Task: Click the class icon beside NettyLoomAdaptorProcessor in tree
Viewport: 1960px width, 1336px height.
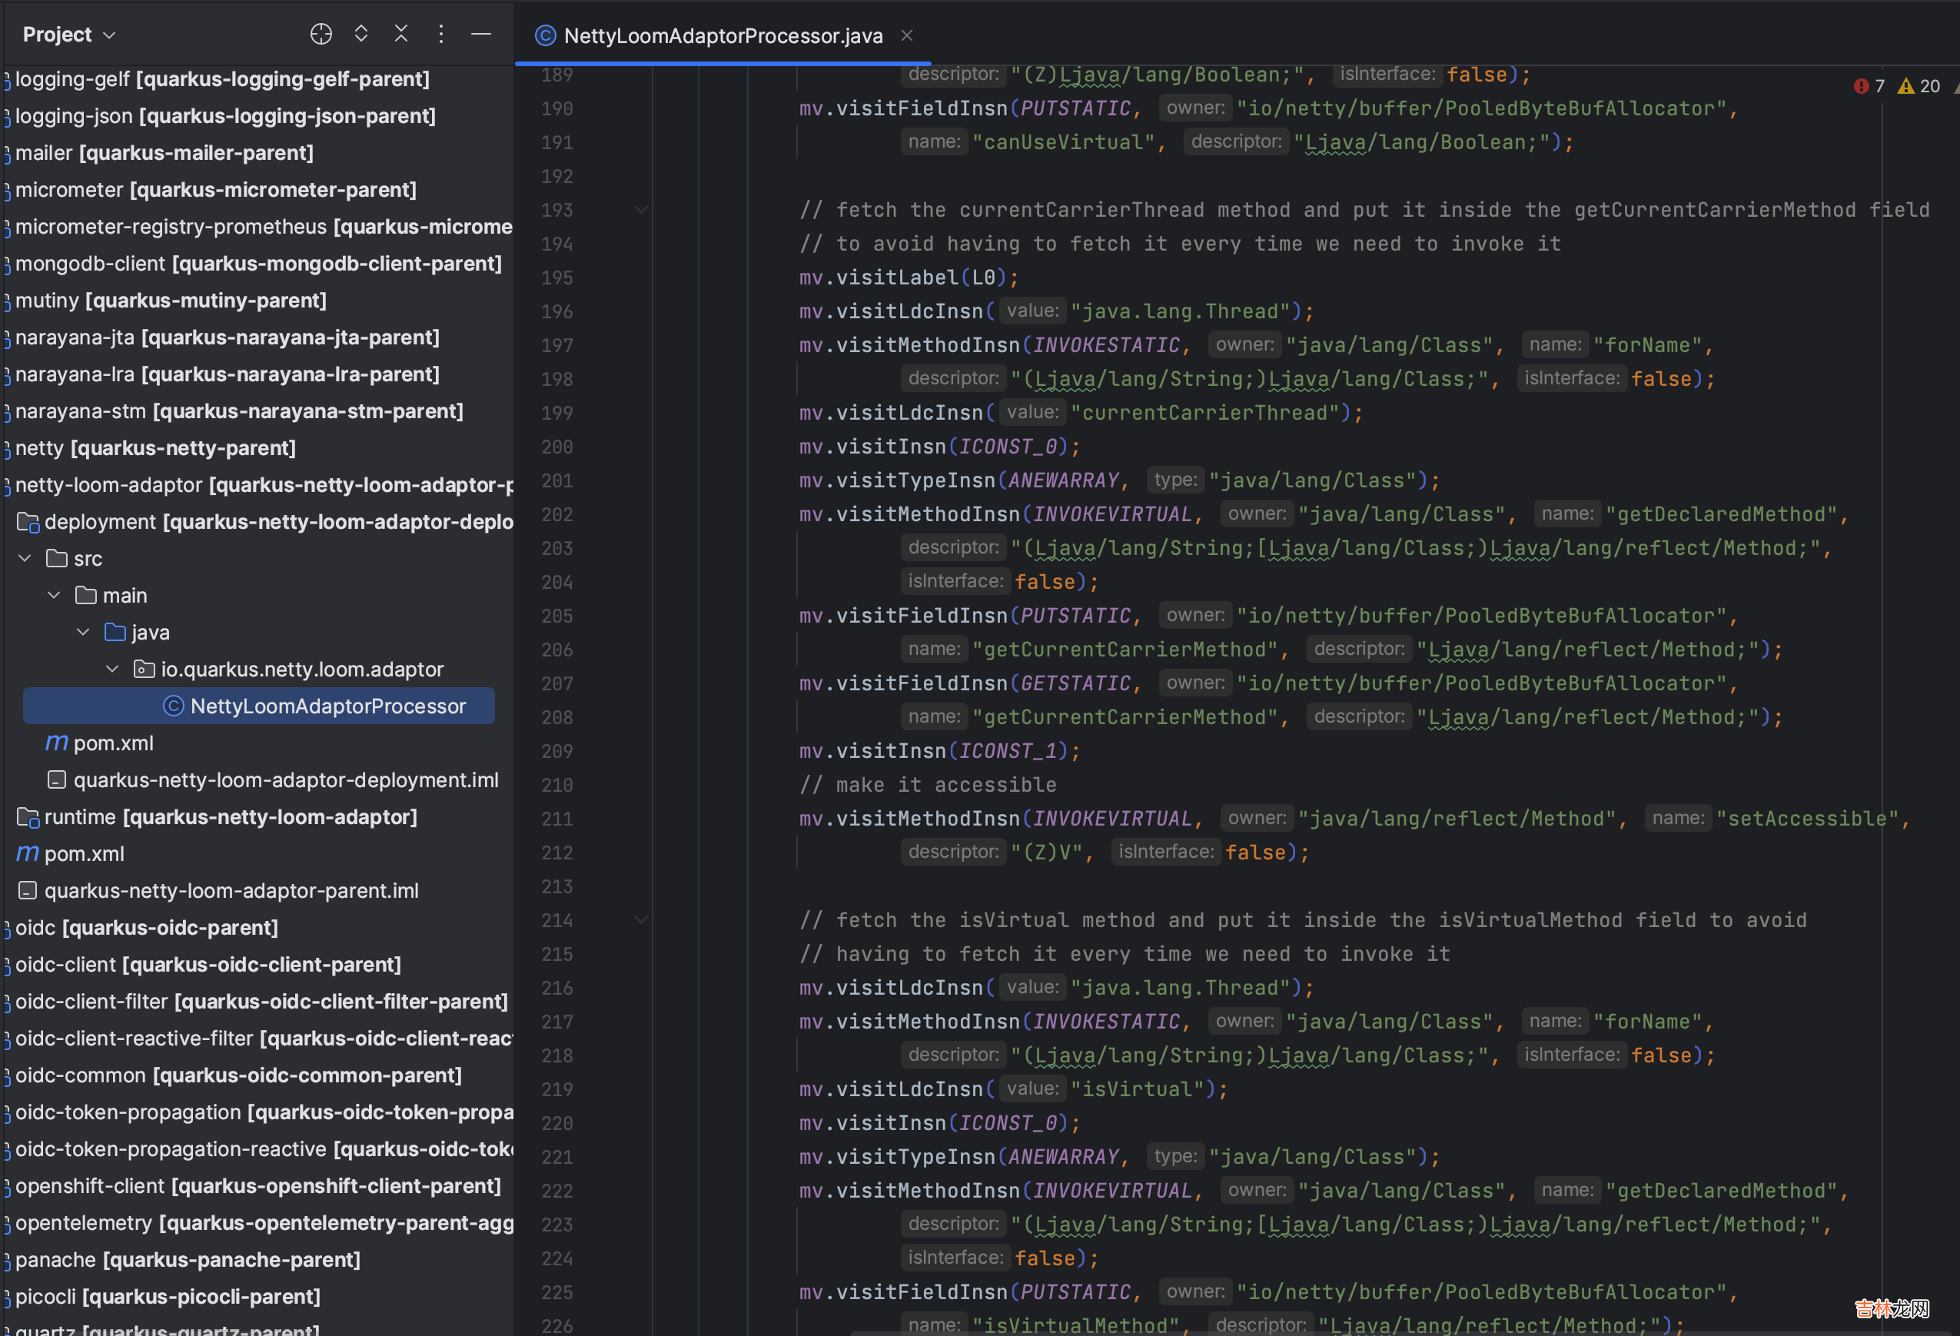Action: click(173, 706)
